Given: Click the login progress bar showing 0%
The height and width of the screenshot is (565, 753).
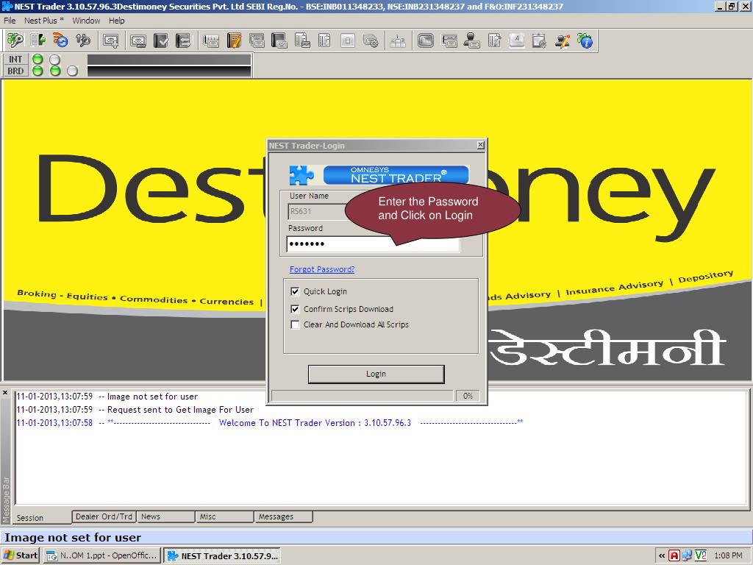Looking at the screenshot, I should 362,396.
